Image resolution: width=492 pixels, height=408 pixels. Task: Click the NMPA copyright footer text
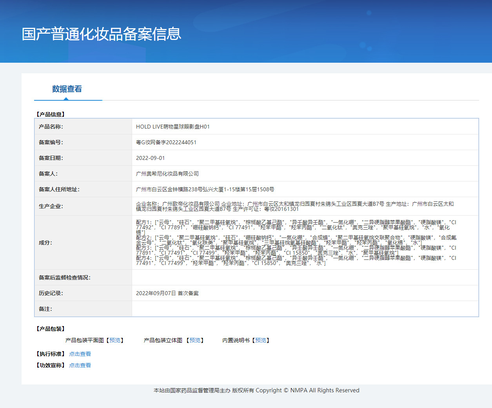(x=256, y=390)
